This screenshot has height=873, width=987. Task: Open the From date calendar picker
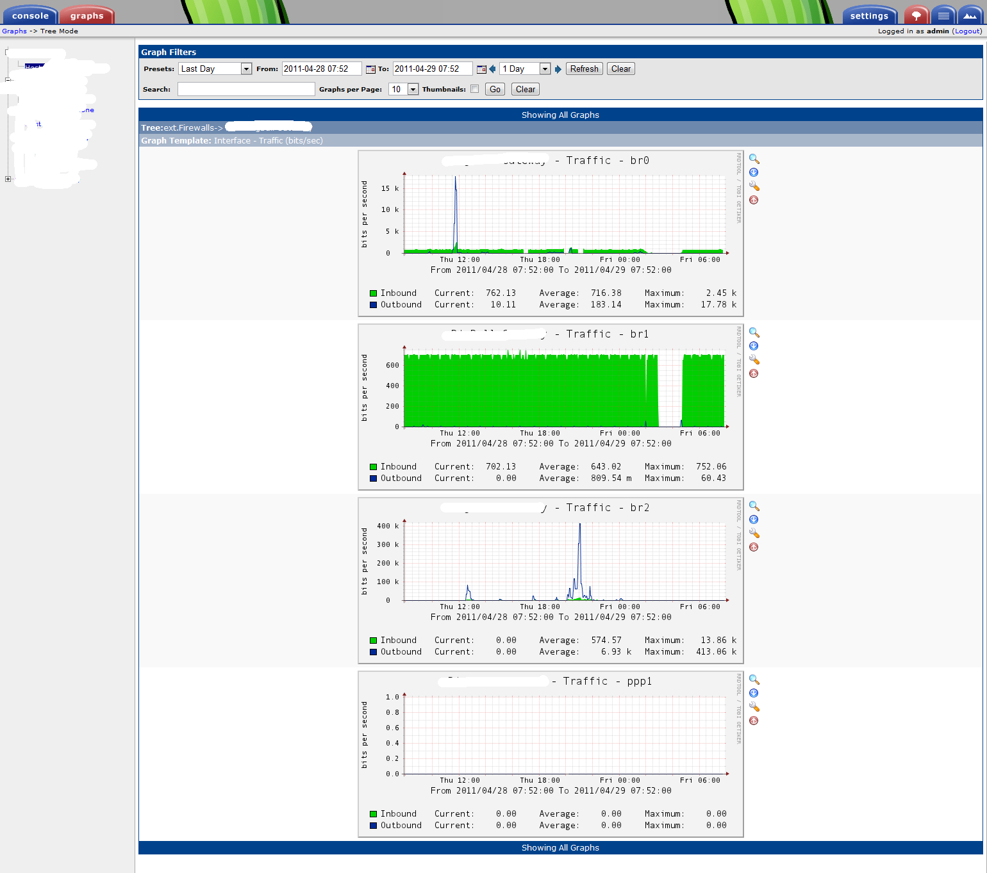click(370, 69)
